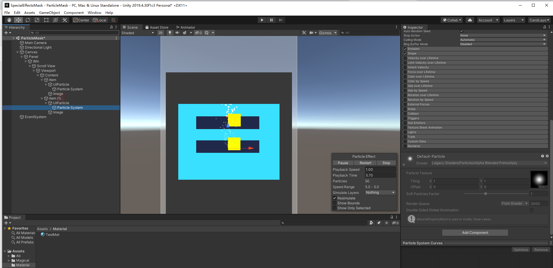
Task: Lock the Hierarchy panel
Action: [111, 27]
